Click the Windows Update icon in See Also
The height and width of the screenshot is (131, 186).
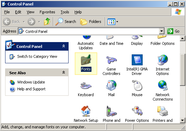[x=12, y=82]
